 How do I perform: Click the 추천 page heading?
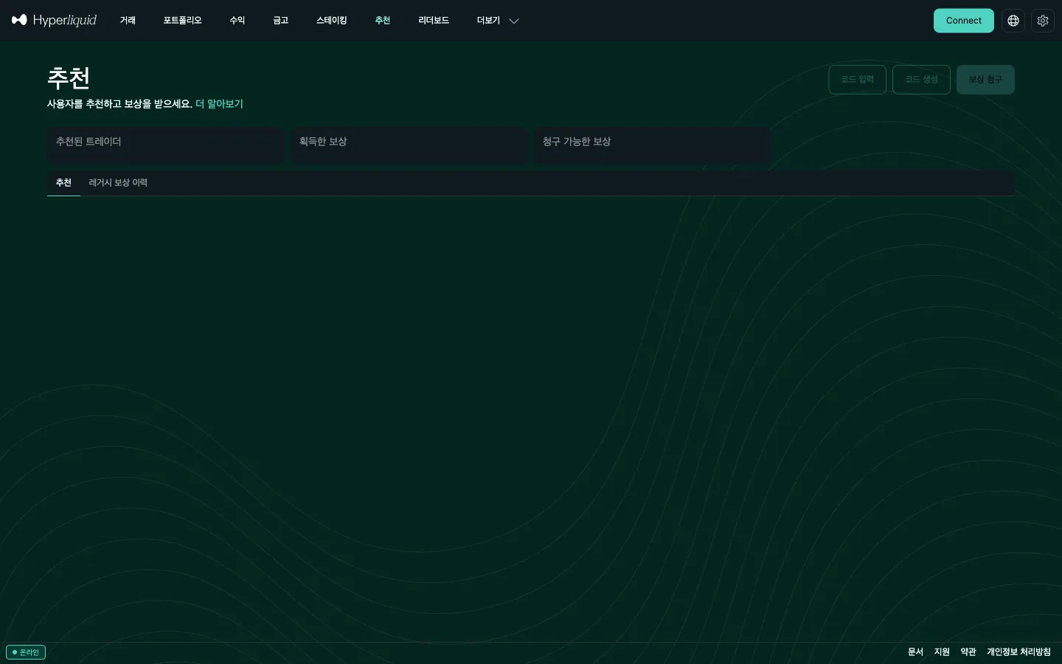tap(69, 78)
